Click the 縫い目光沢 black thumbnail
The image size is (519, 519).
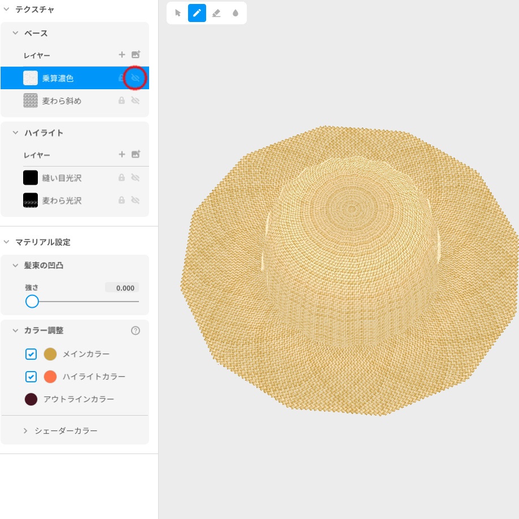(30, 178)
